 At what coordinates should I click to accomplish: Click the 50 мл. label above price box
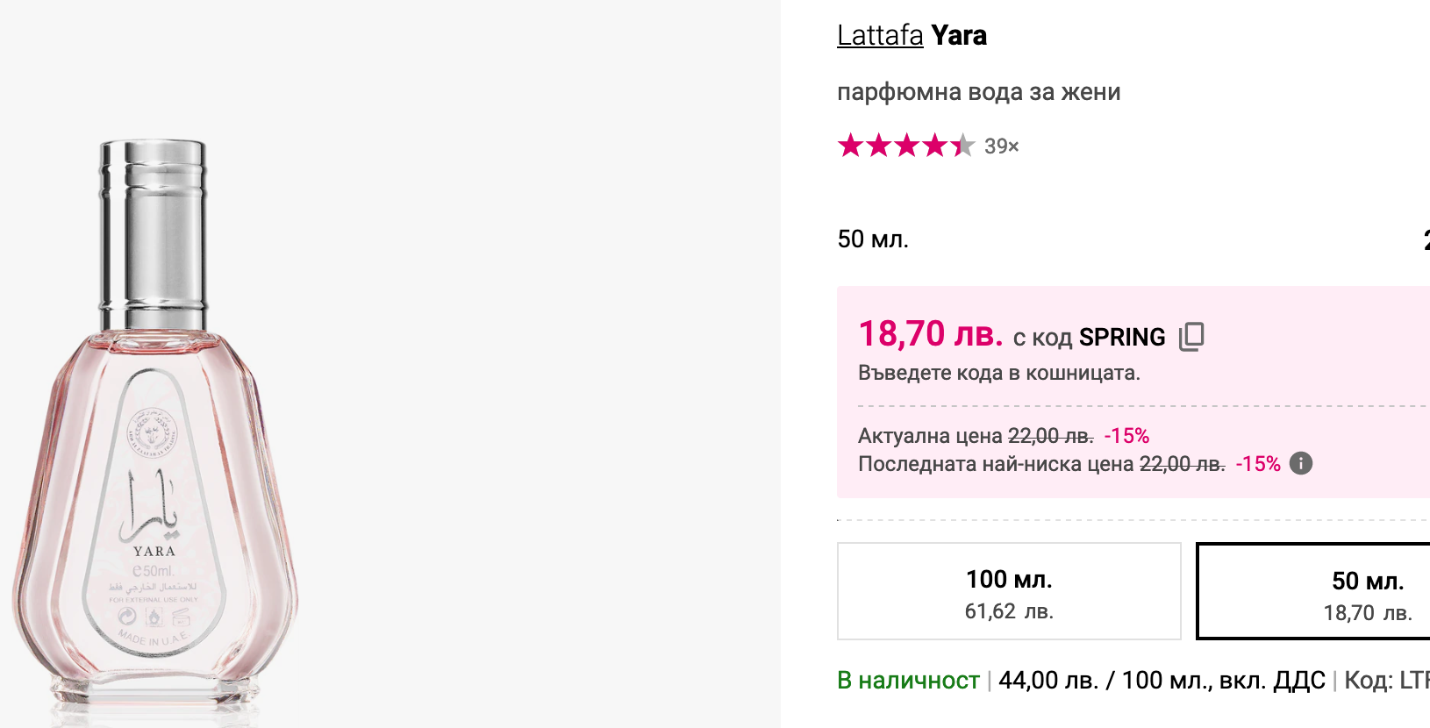(873, 239)
